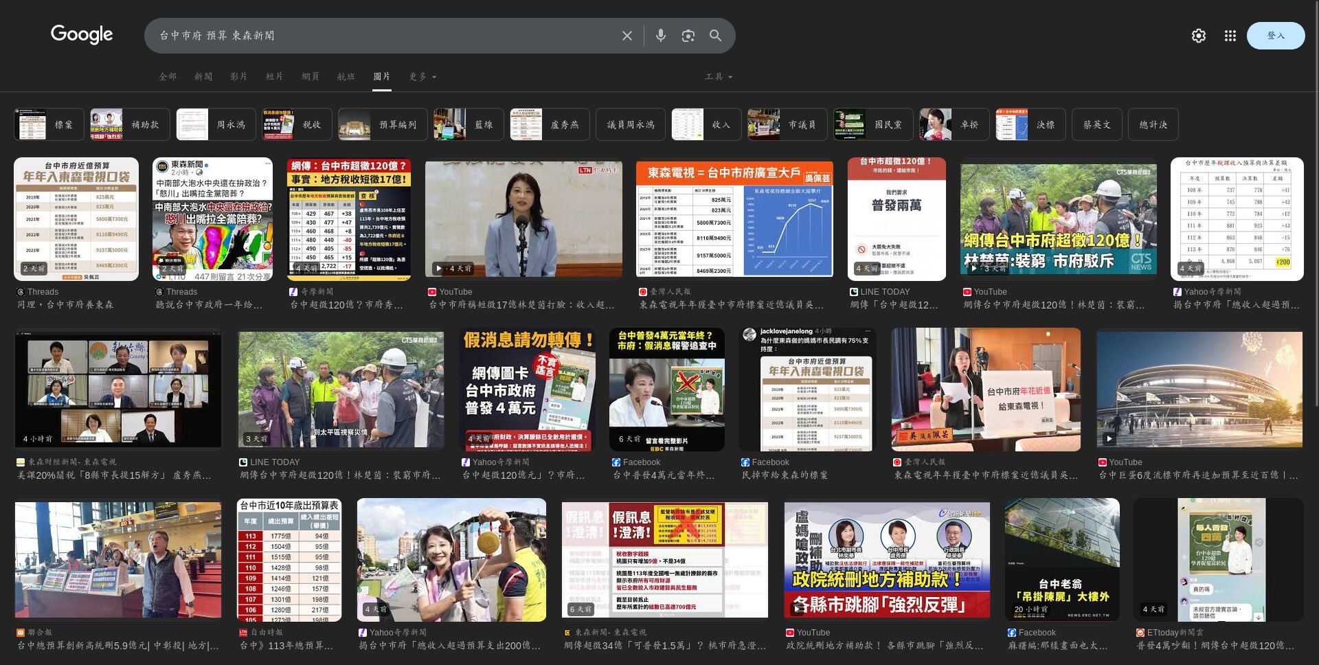Open LTN YouTube video thumbnail
This screenshot has height=665, width=1319.
tap(523, 219)
